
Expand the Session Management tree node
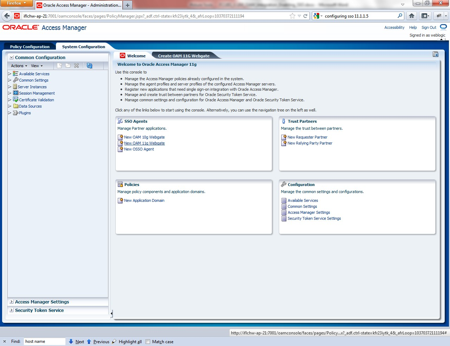(9, 93)
